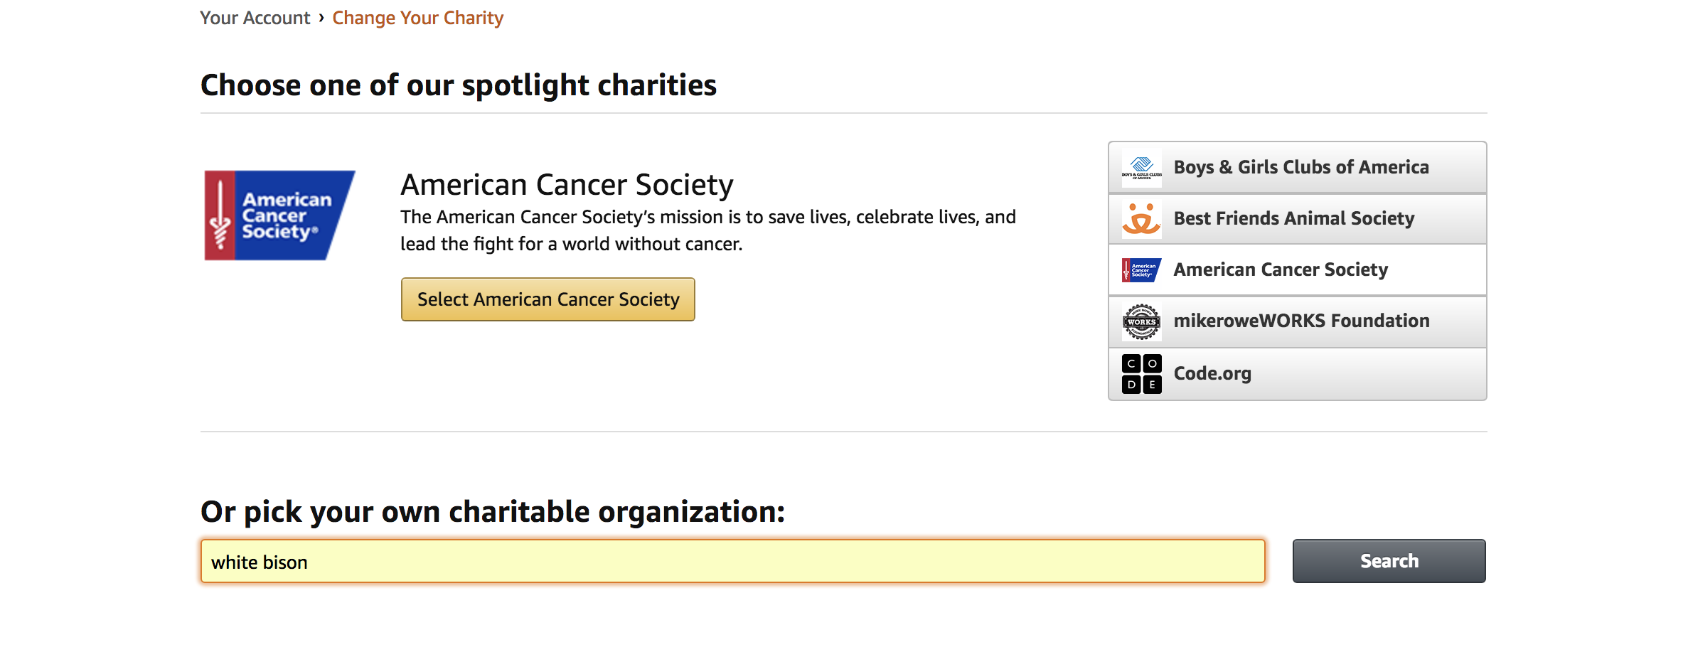The height and width of the screenshot is (657, 1688).
Task: Select Code.org from the spotlight list
Action: 1212,374
